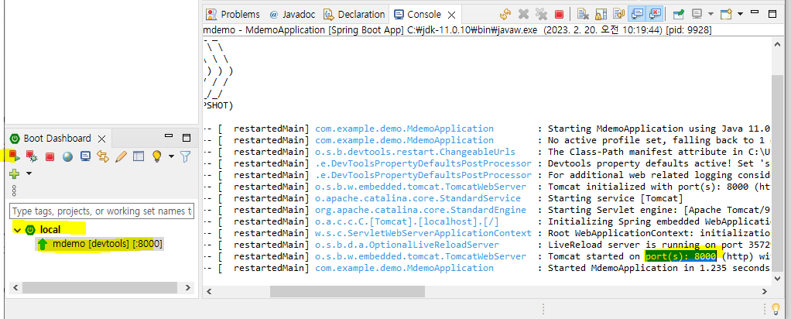791x319 pixels.
Task: Open the Boot Dashboard view menu dots
Action: point(14,190)
